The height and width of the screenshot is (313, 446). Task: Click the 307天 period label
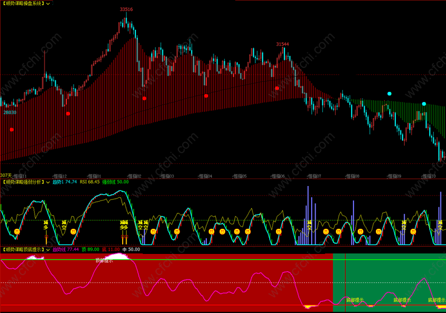(6, 175)
